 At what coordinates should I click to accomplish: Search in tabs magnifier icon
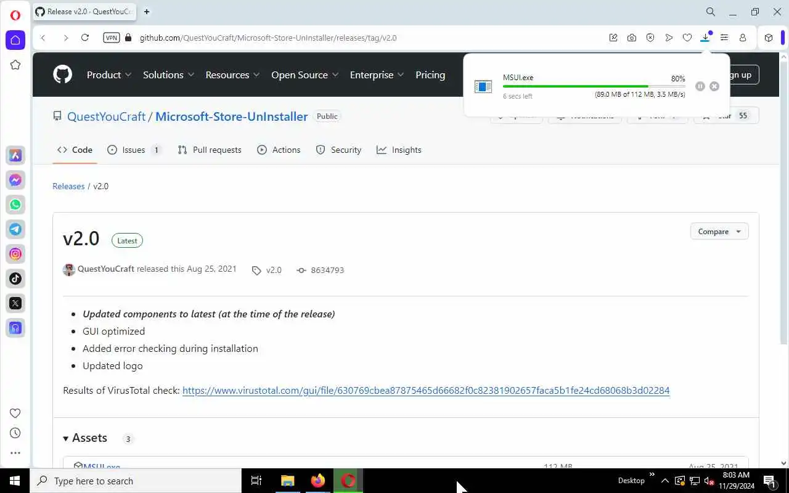point(711,12)
